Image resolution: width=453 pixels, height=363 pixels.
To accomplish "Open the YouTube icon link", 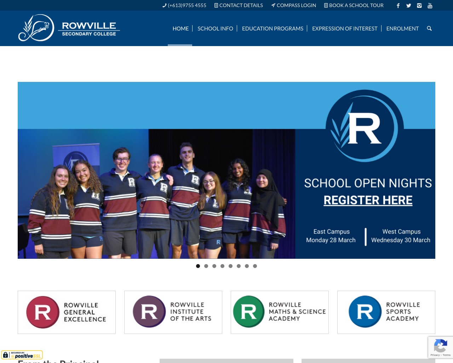I will 430,5.
